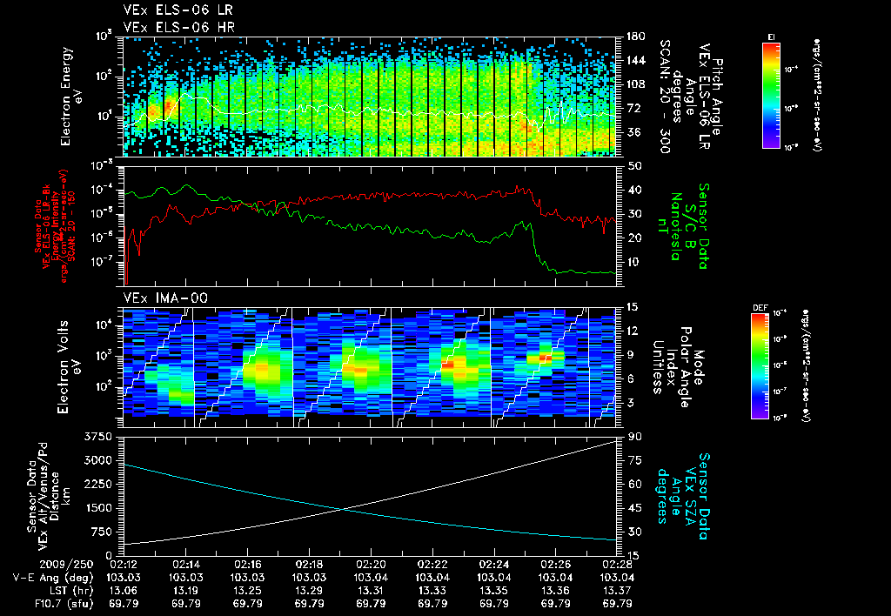The image size is (891, 616).
Task: Click the '02:28' time tick label
Action: [x=617, y=565]
